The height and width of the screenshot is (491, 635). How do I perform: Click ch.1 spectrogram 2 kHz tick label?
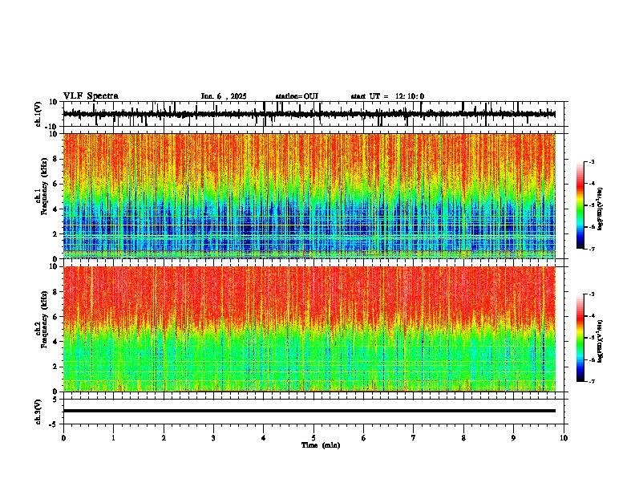[56, 234]
